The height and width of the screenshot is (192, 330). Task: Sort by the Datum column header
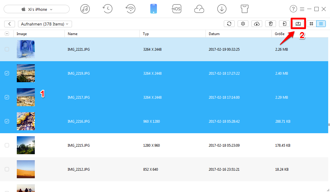coord(239,34)
